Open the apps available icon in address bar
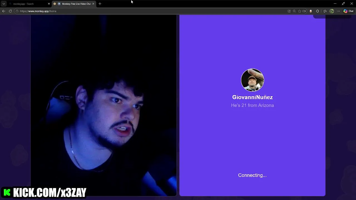 (x=289, y=11)
